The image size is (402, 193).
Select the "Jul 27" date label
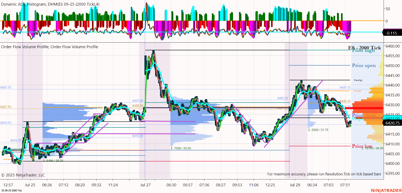(x=146, y=185)
